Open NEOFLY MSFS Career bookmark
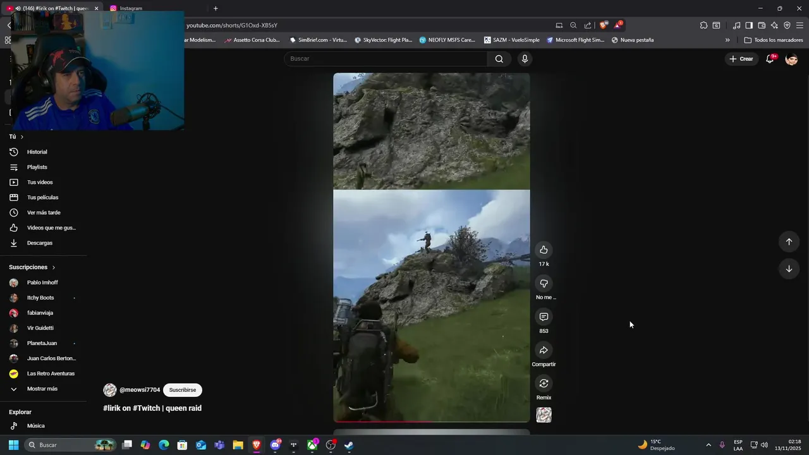 pos(447,40)
